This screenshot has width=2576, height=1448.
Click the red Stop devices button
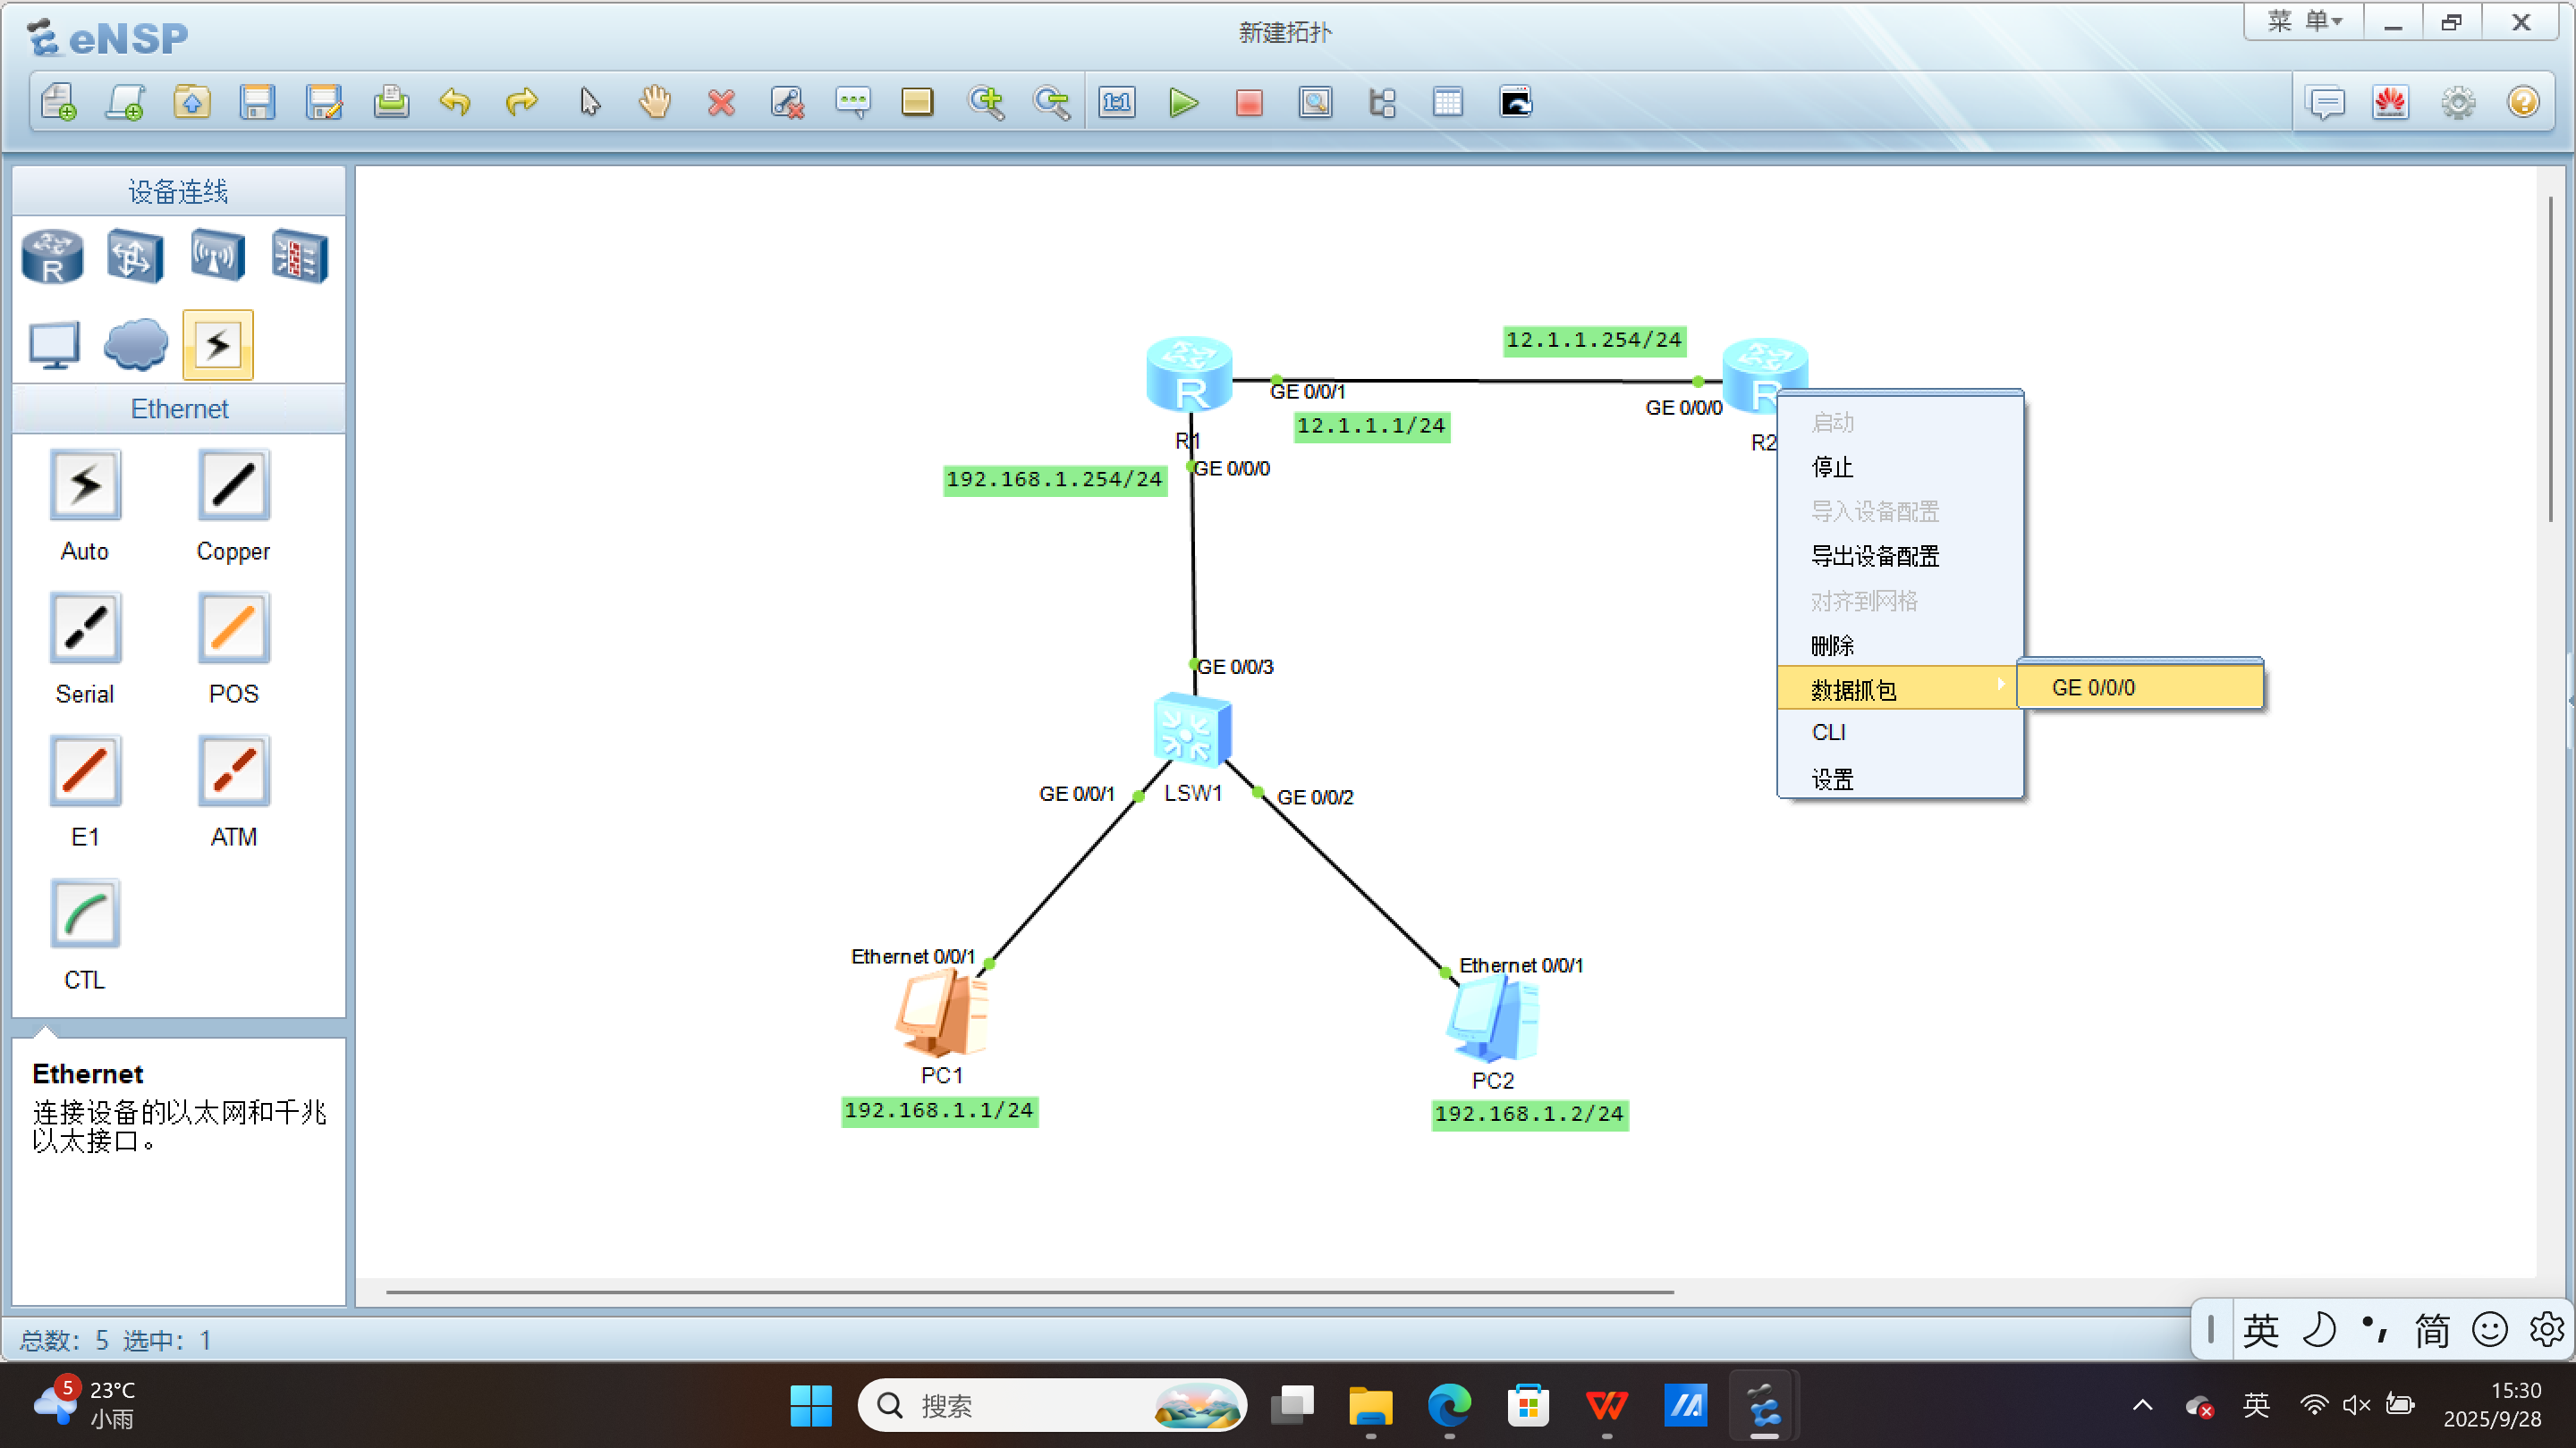point(1249,103)
